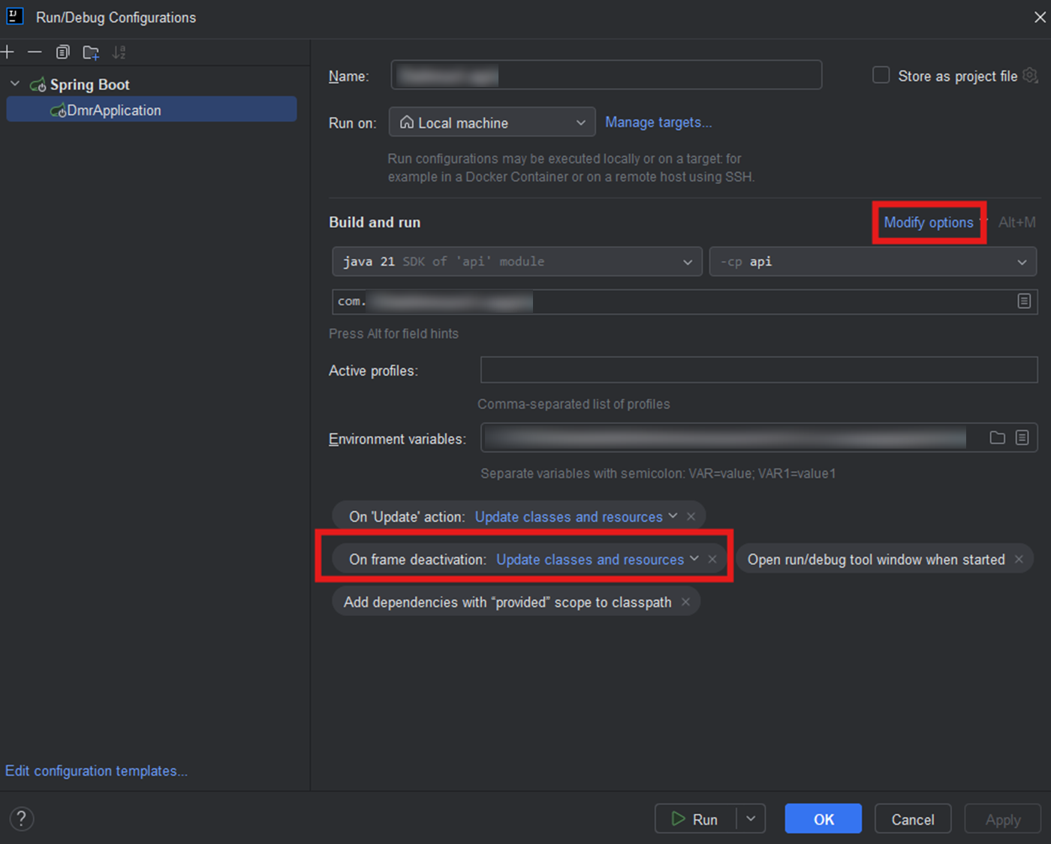Remove the On 'Update' action option

point(691,516)
